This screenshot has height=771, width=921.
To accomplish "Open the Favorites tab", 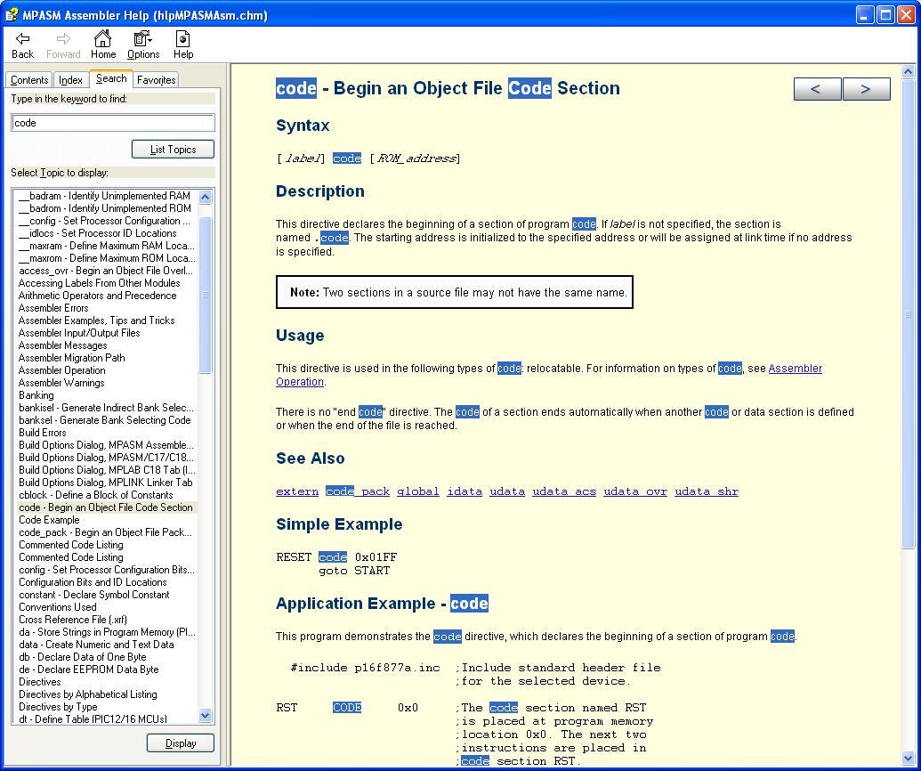I will pos(156,80).
